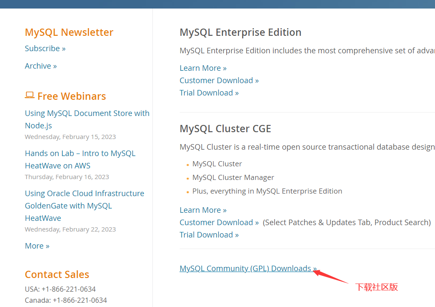The height and width of the screenshot is (307, 435).
Task: Click the Canada: +1-866-221-0634 phone number
Action: point(66,300)
